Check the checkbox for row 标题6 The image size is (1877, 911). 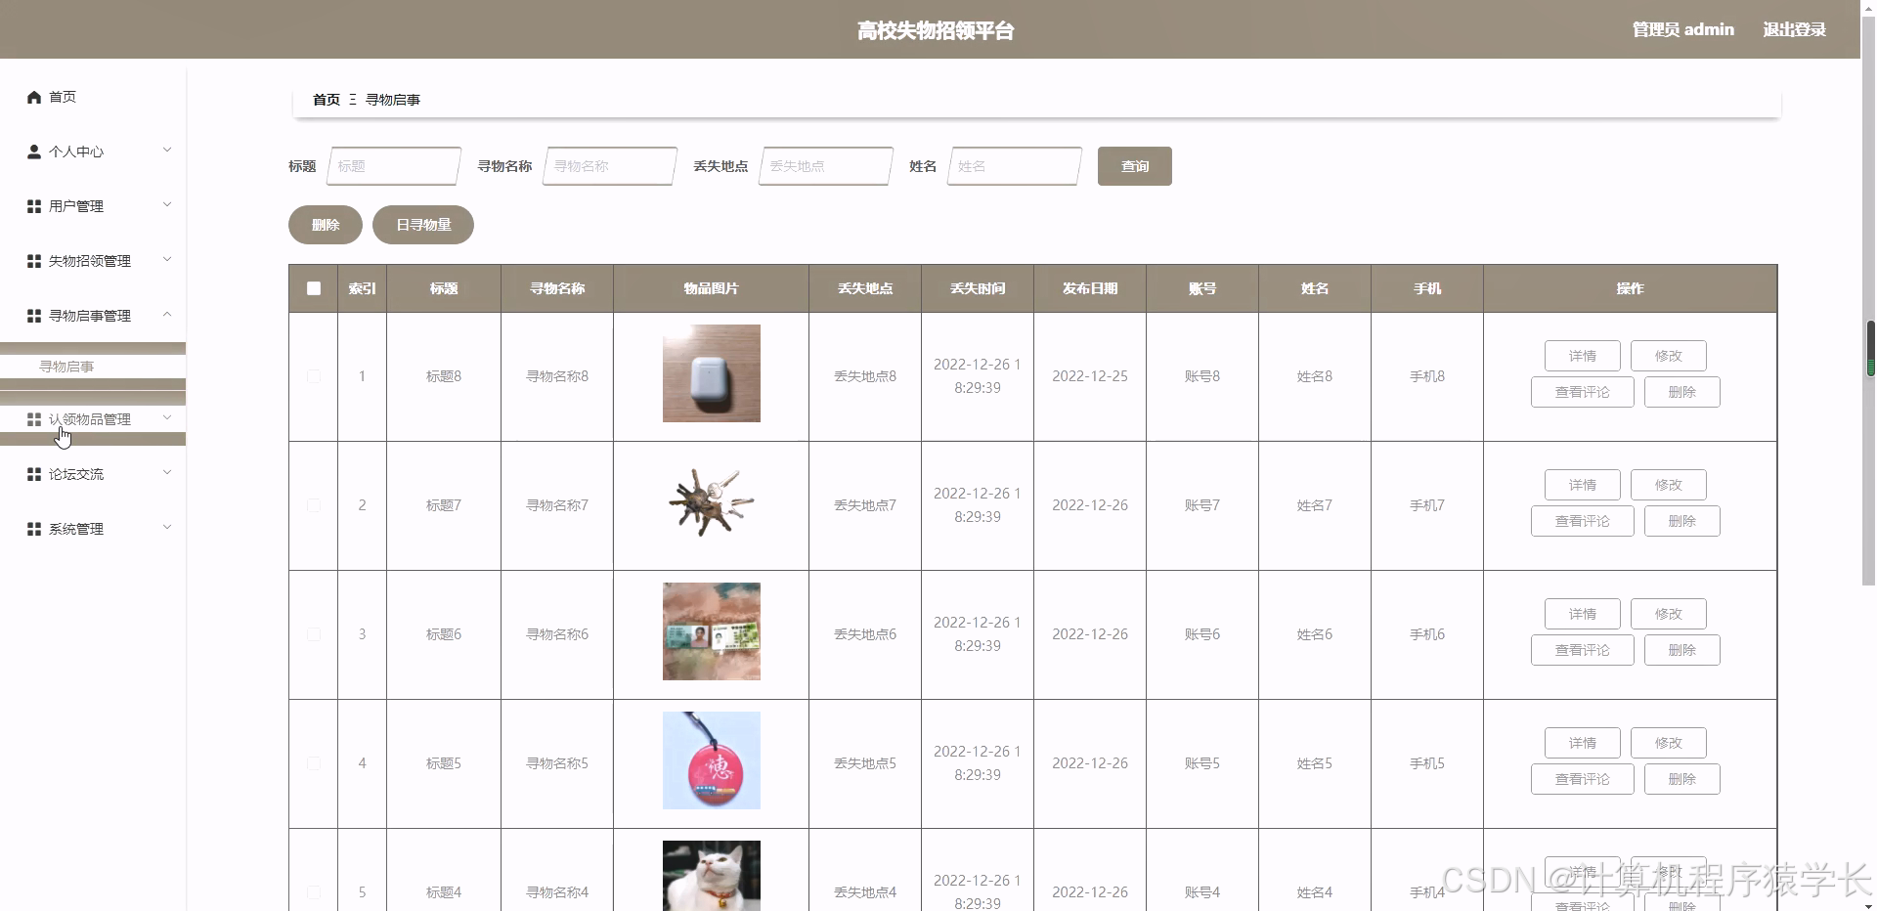(313, 634)
